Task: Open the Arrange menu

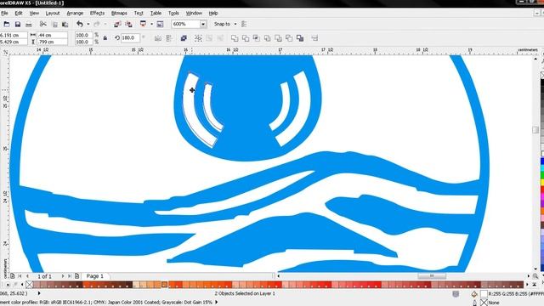Action: (75, 14)
